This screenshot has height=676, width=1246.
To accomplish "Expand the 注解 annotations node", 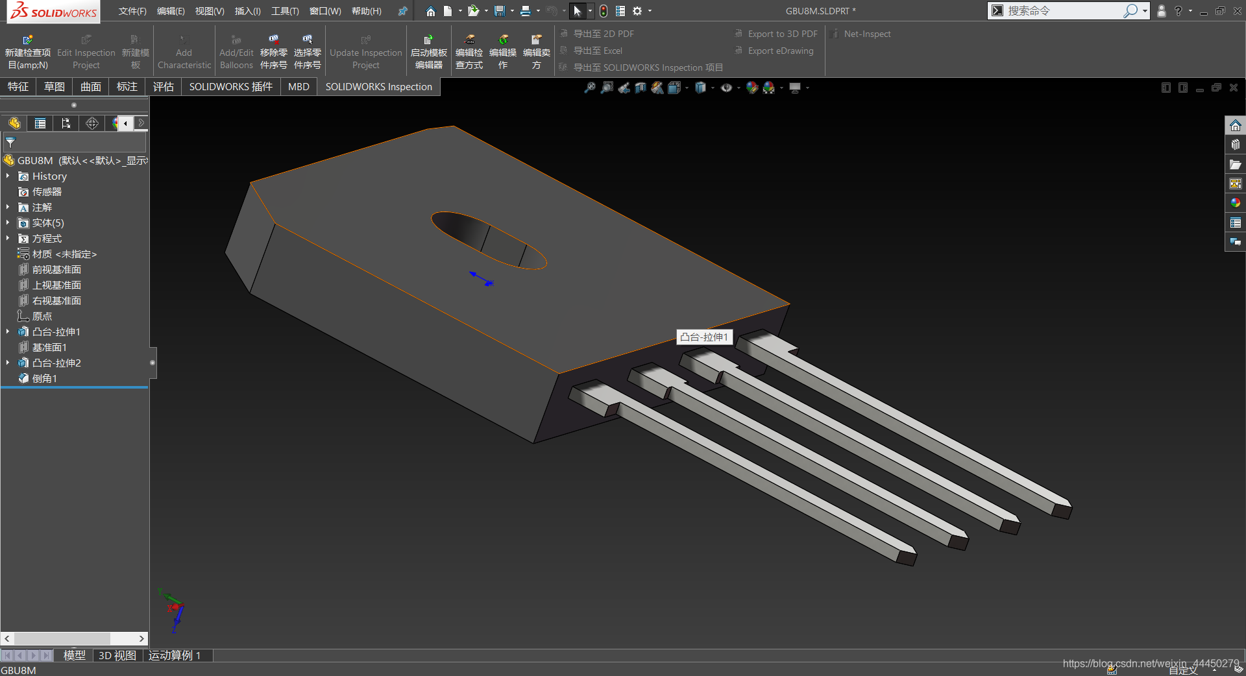I will 8,207.
